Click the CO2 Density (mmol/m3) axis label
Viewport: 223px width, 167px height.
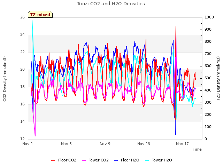point(5,79)
